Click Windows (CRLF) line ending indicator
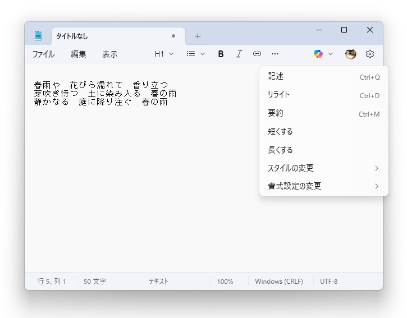This screenshot has height=318, width=407. tap(279, 282)
